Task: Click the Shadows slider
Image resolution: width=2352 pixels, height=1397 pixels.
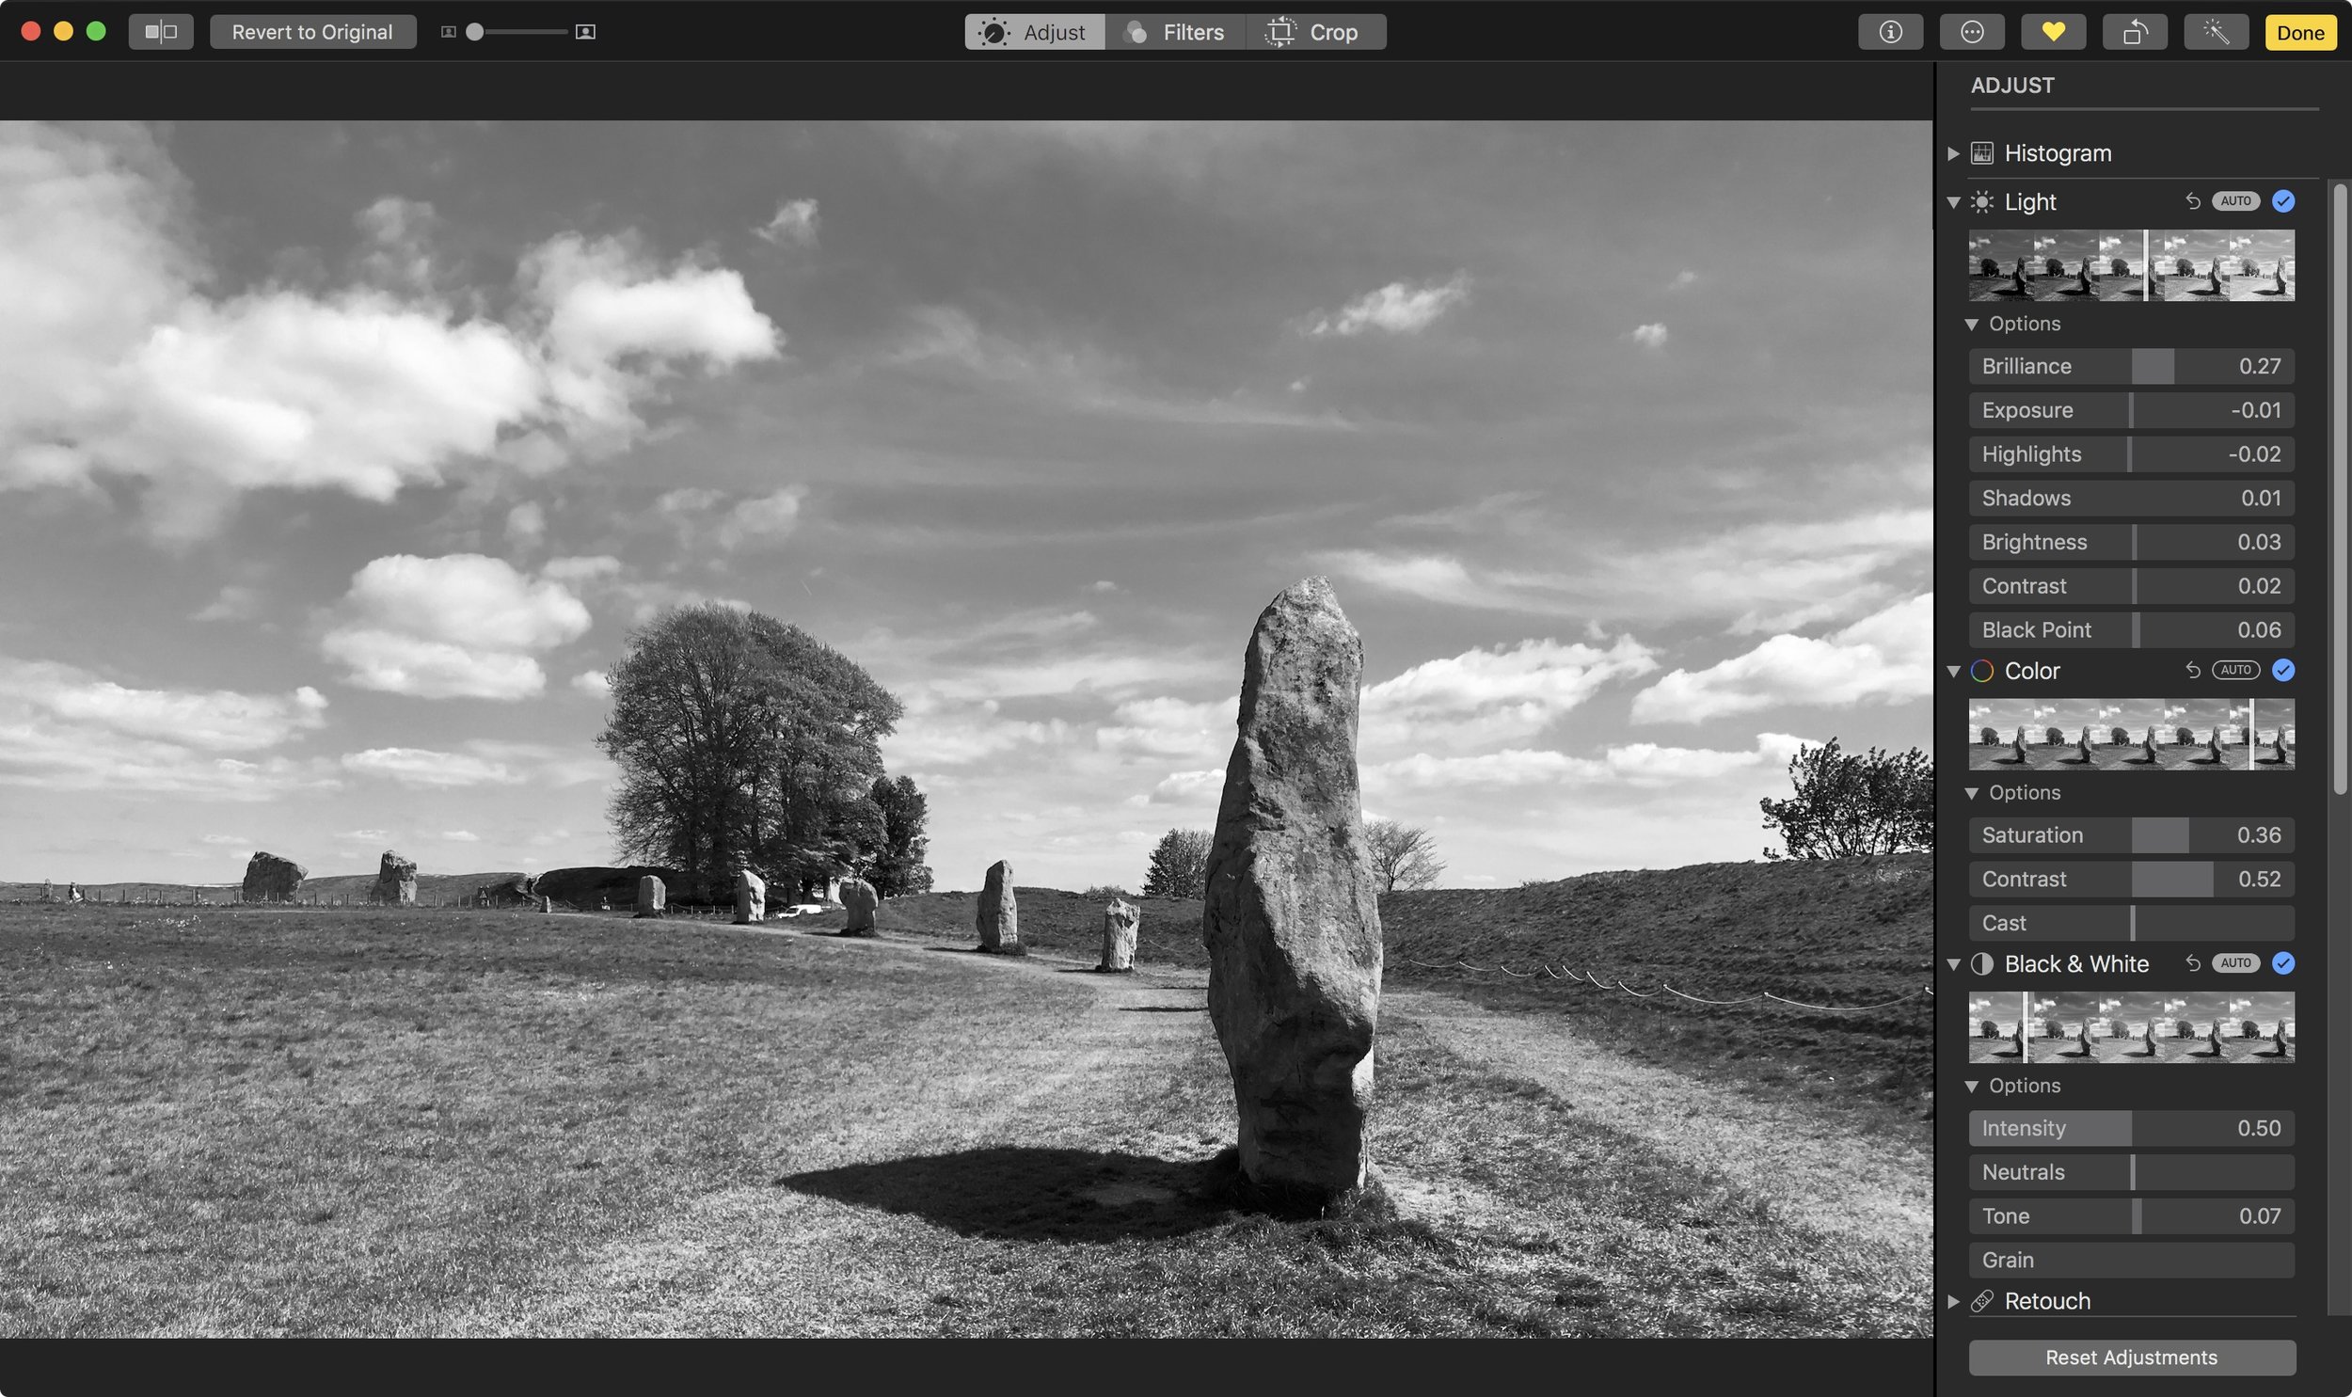Action: click(2131, 498)
